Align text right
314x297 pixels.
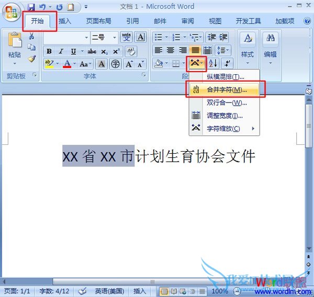(x=183, y=50)
